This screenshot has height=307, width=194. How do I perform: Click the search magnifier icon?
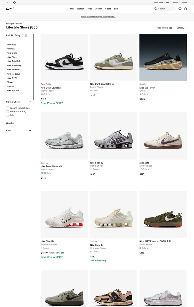pyautogui.click(x=156, y=9)
